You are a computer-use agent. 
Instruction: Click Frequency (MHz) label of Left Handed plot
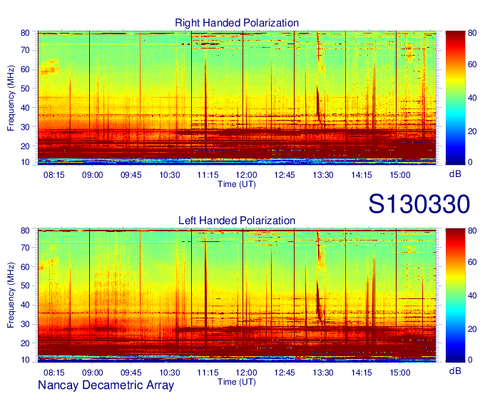11,295
